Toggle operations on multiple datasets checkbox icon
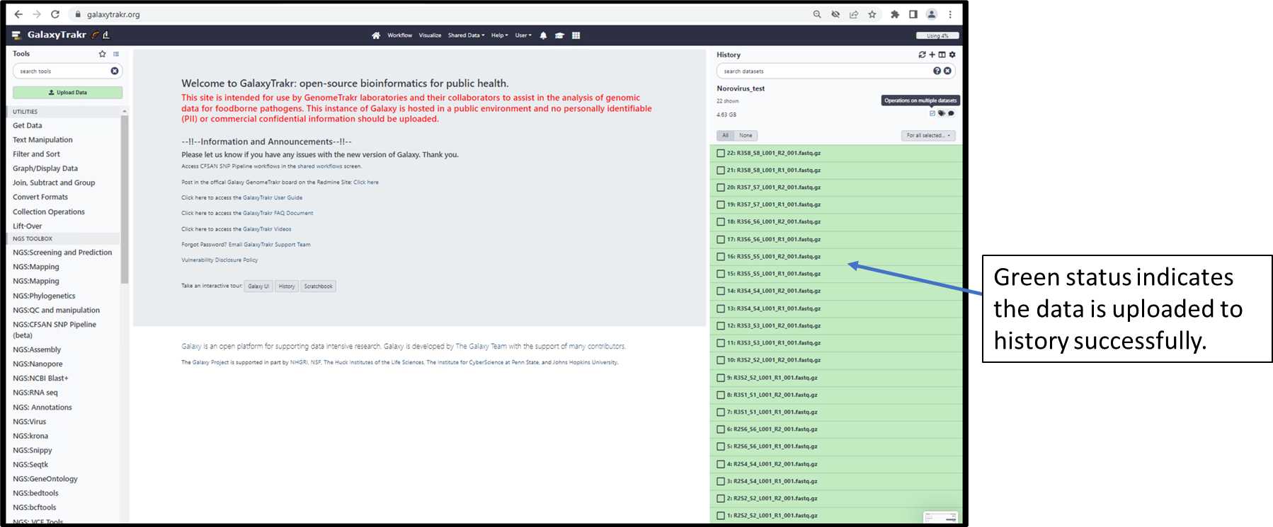Image resolution: width=1273 pixels, height=527 pixels. (932, 113)
